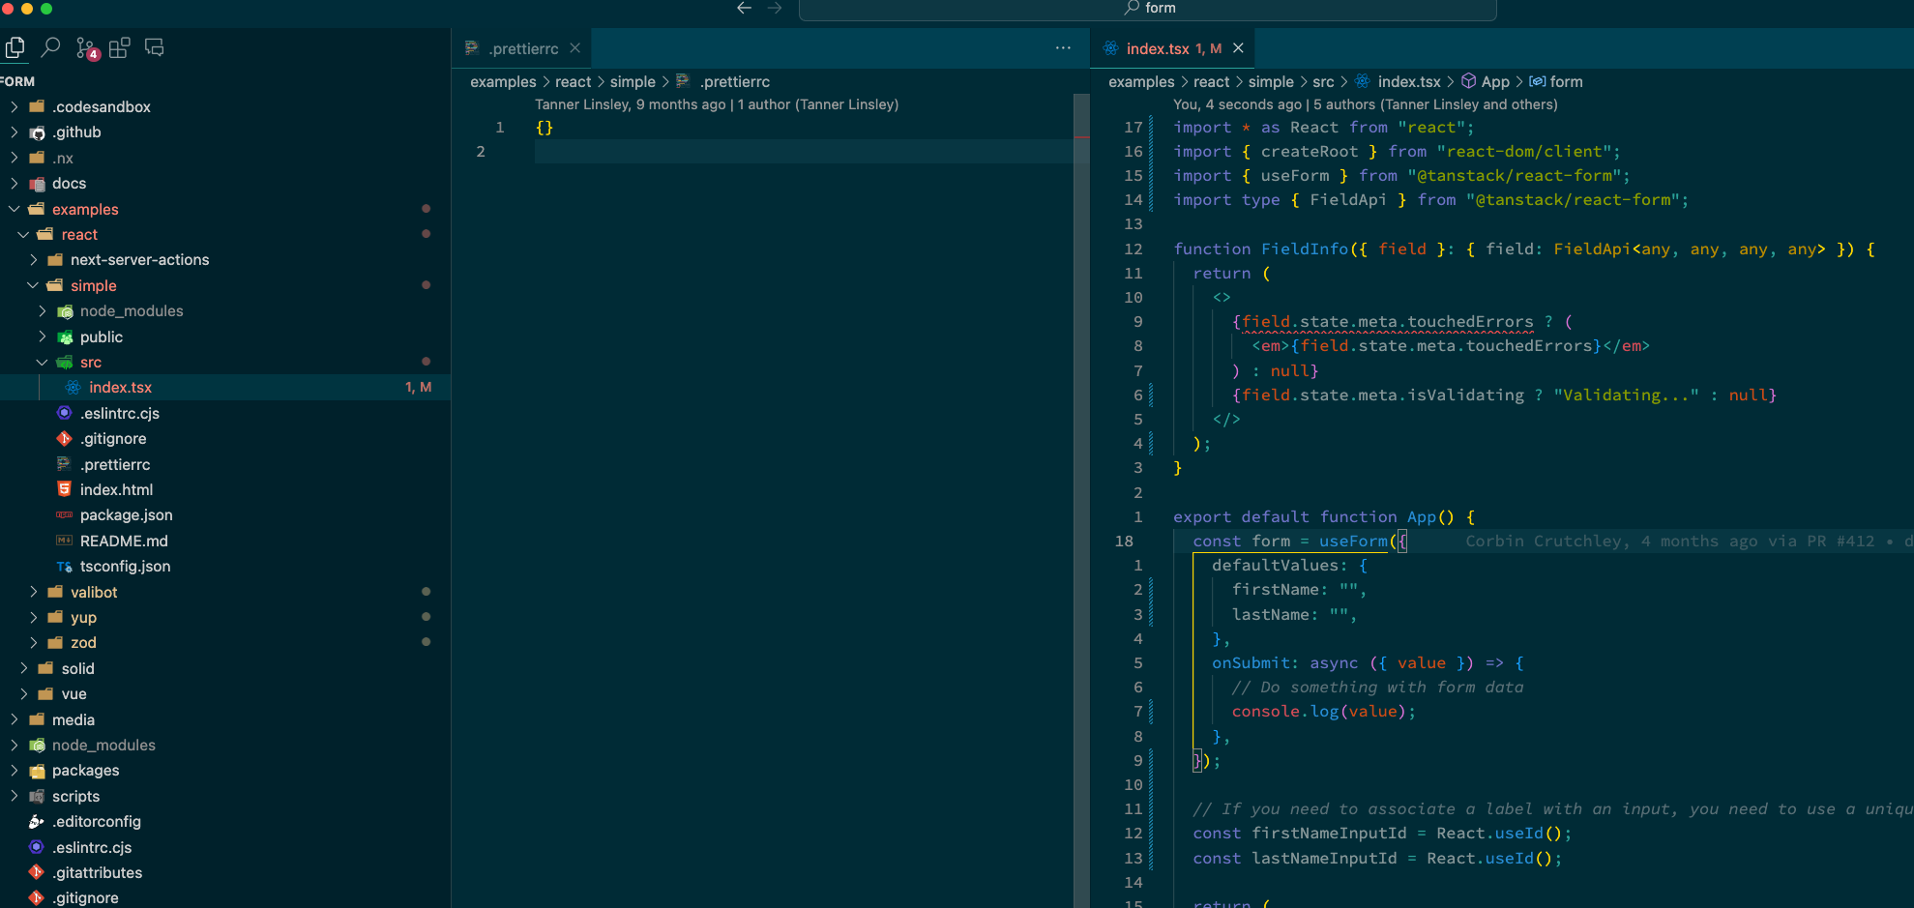Click the Prettier icon on .prettierrc tab
The image size is (1914, 908).
(472, 48)
